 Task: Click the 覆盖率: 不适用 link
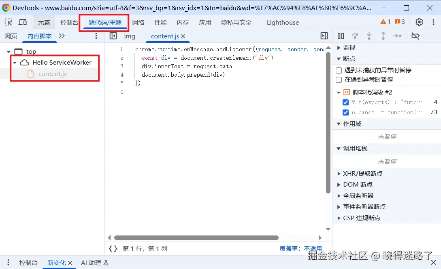pos(300,248)
